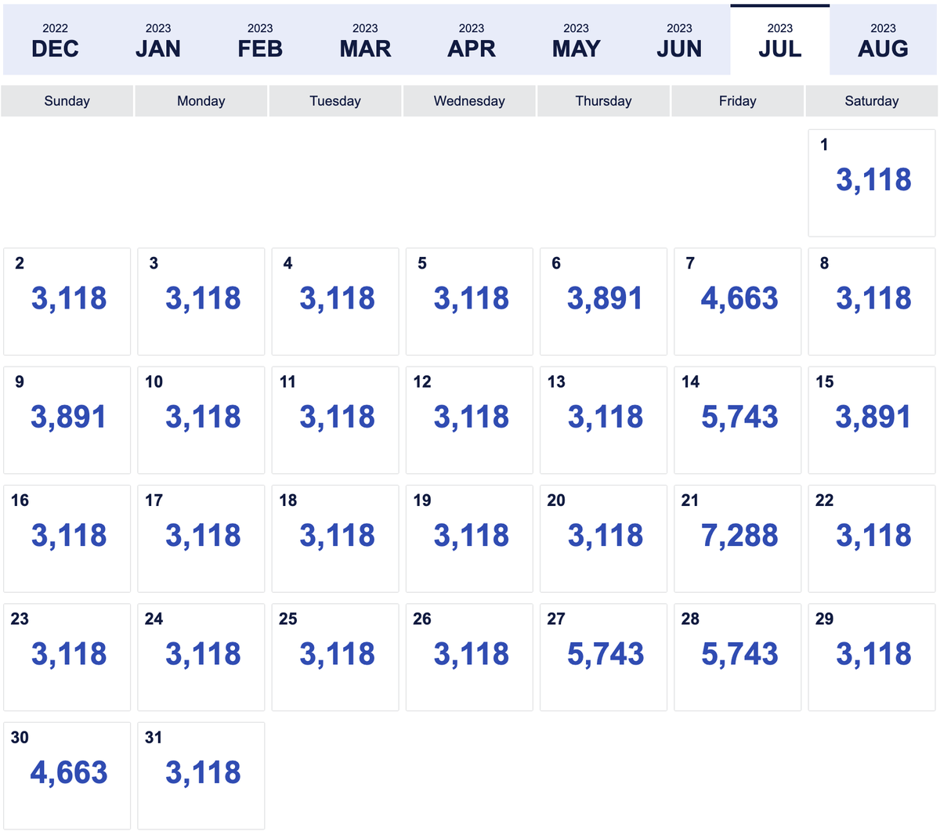This screenshot has width=940, height=831.
Task: Click the Sunday column header
Action: click(x=67, y=100)
